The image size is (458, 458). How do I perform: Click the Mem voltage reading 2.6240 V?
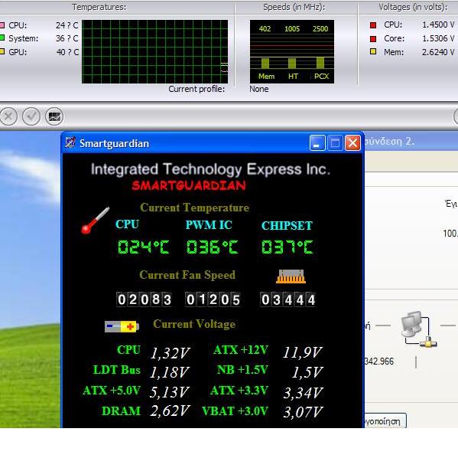coord(438,52)
